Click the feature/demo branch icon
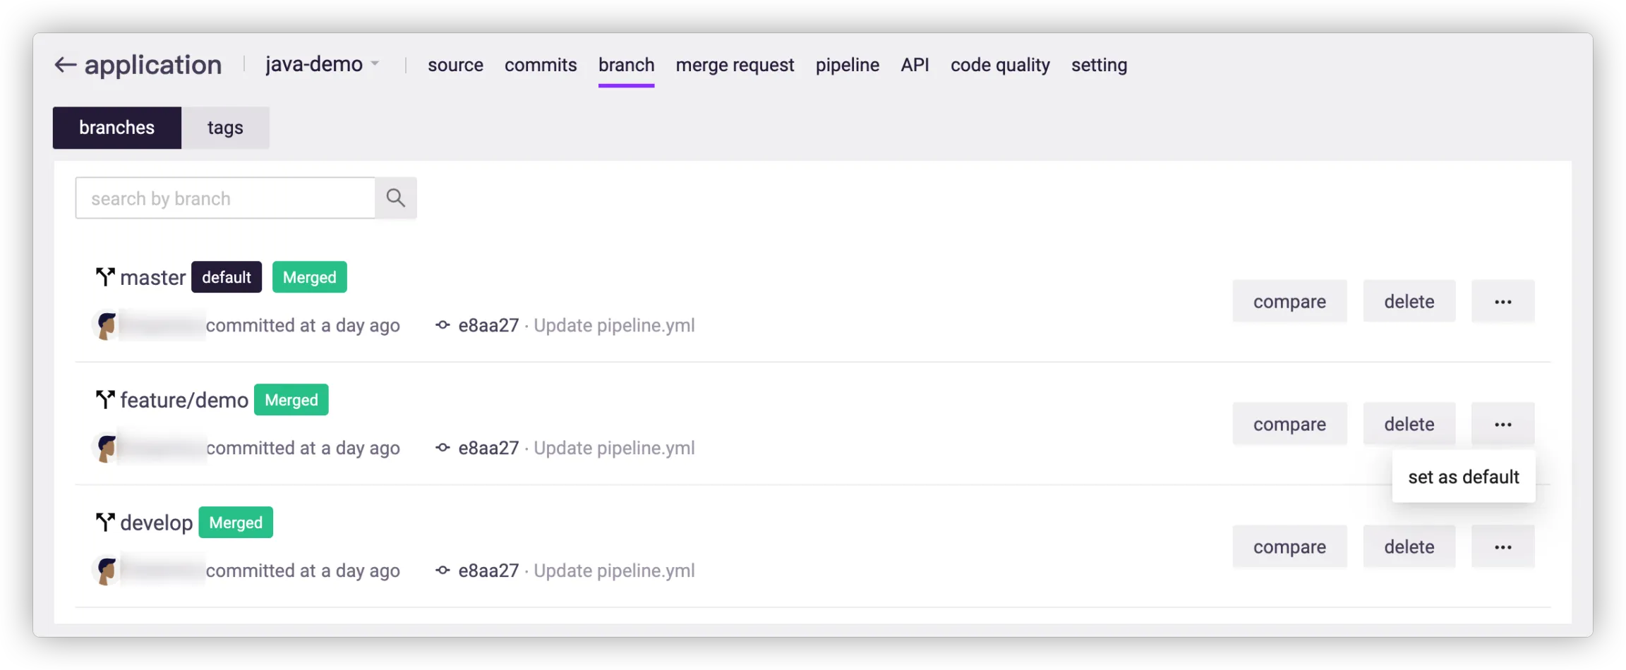The width and height of the screenshot is (1626, 670). pos(105,400)
